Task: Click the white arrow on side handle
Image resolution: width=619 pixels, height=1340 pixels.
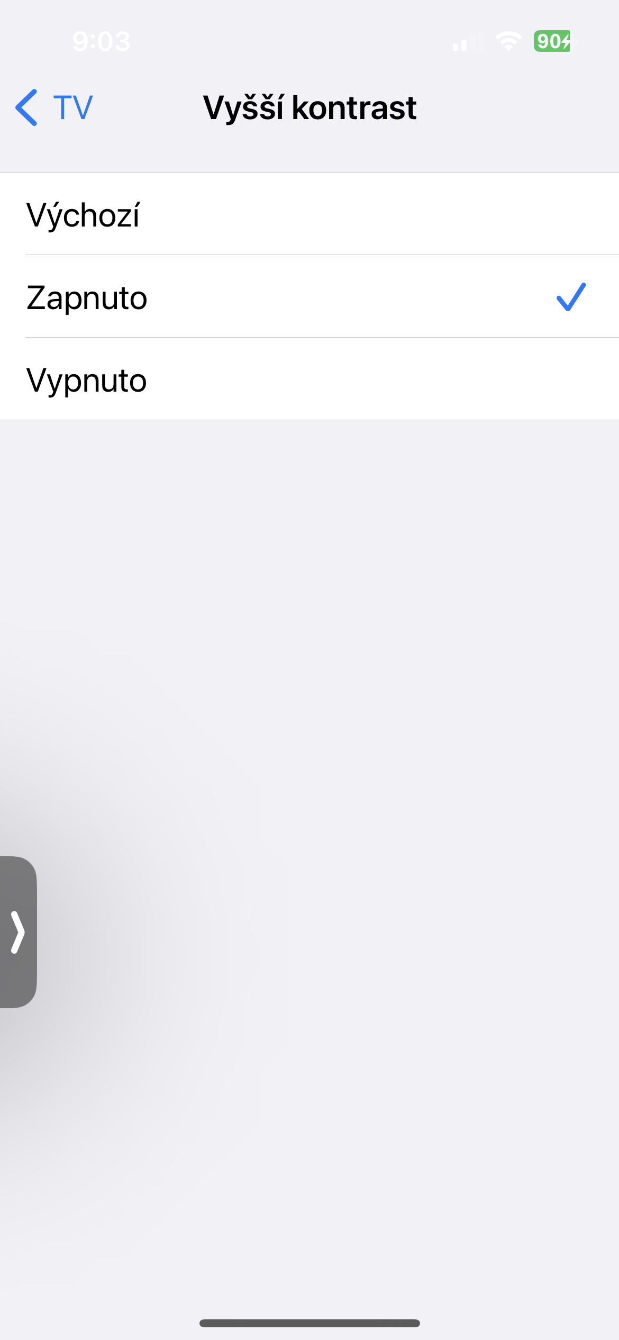Action: tap(18, 932)
